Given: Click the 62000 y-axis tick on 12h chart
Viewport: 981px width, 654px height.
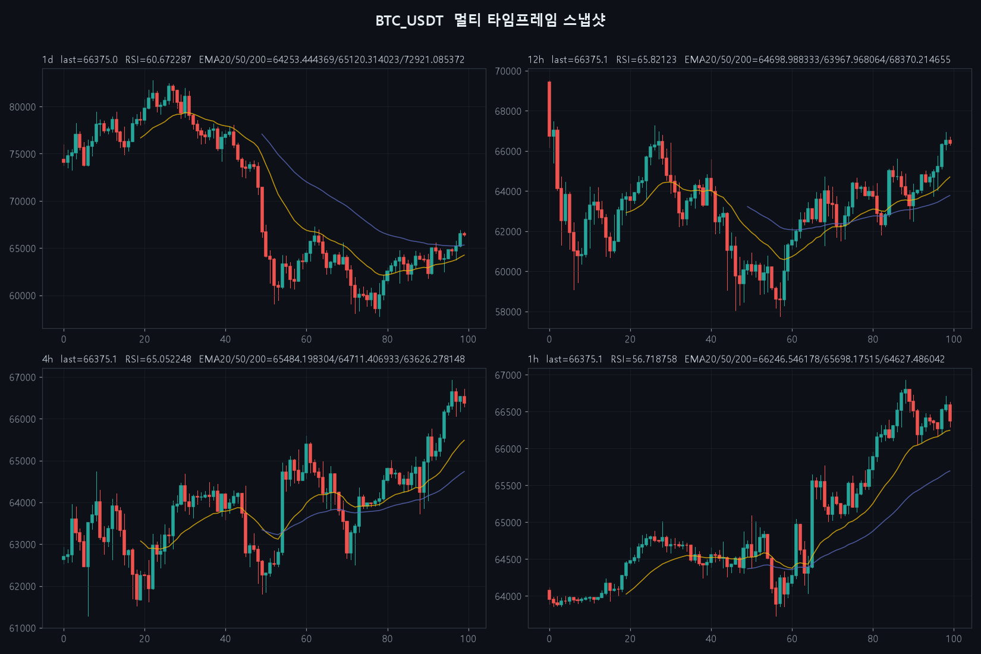Looking at the screenshot, I should tap(508, 232).
